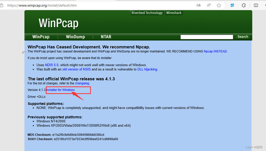Image resolution: width=266 pixels, height=151 pixels.
Task: Select NTAR in the navigation bar
Action: coord(106,37)
